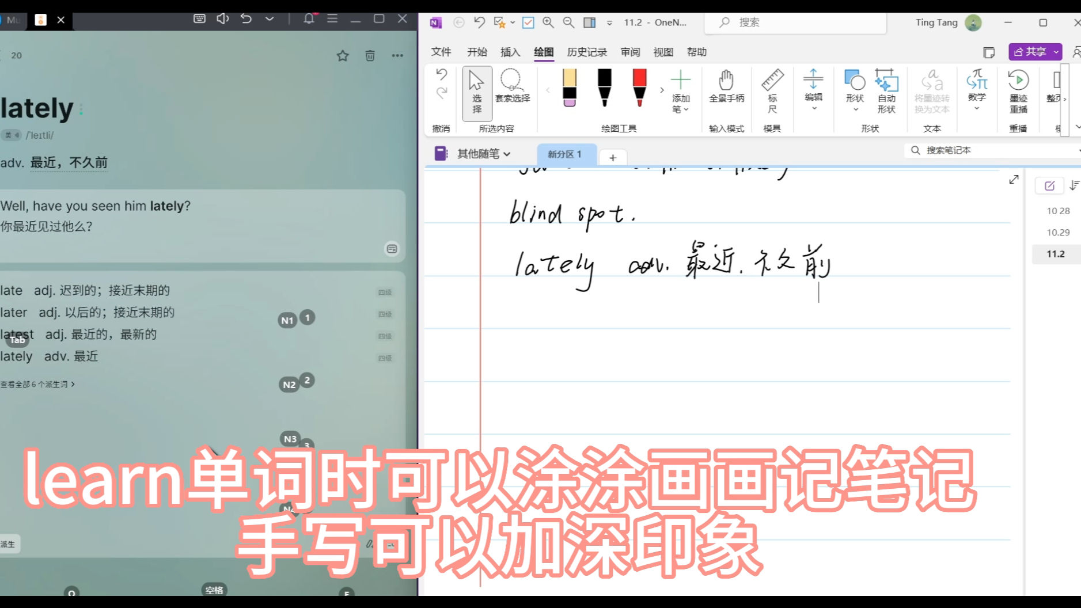1081x608 pixels.
Task: Open the notification bell
Action: 309,19
